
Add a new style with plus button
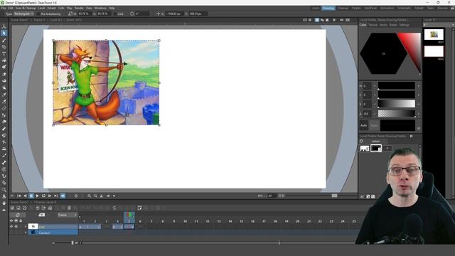coord(387,149)
